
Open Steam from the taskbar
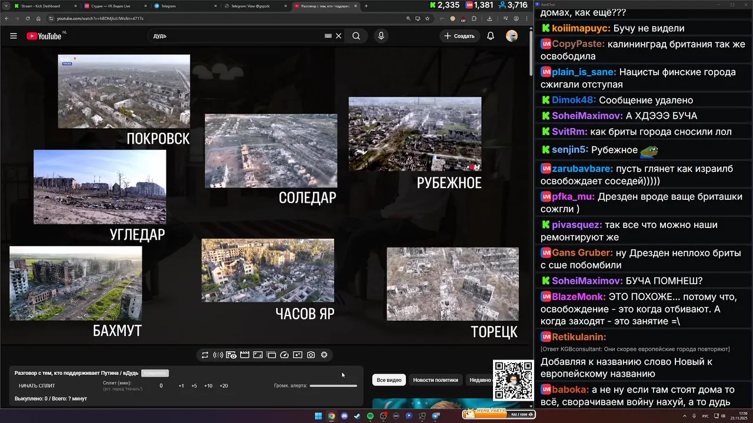tap(357, 416)
